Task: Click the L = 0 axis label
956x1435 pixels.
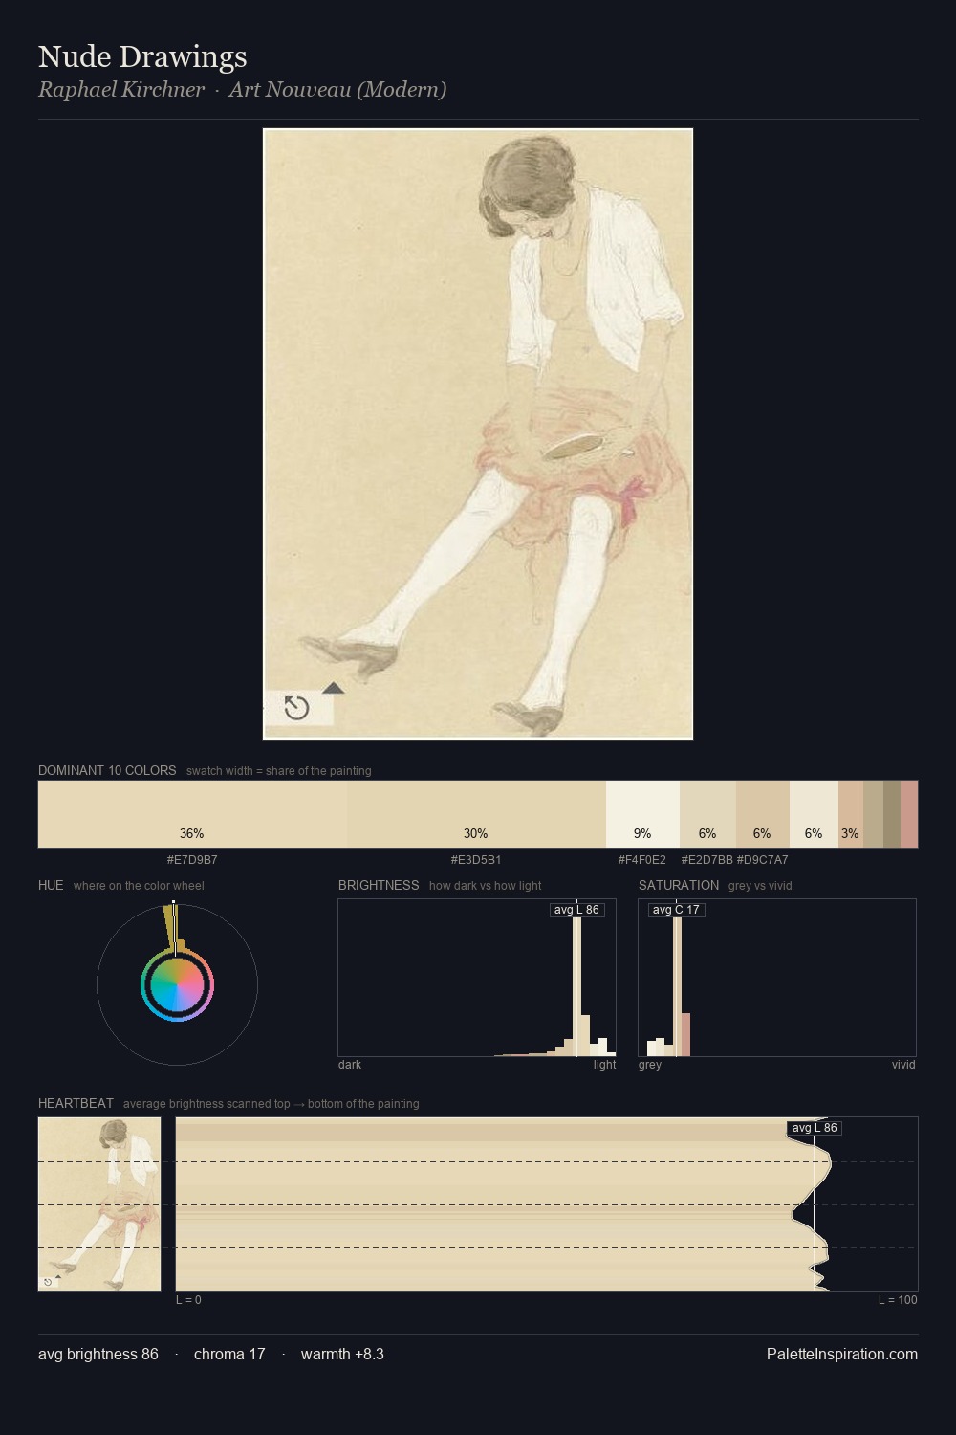Action: point(188,1300)
